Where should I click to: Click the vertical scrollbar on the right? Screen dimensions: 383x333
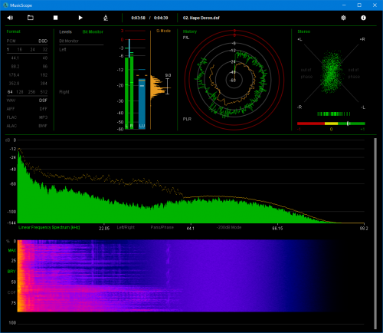[x=375, y=233]
